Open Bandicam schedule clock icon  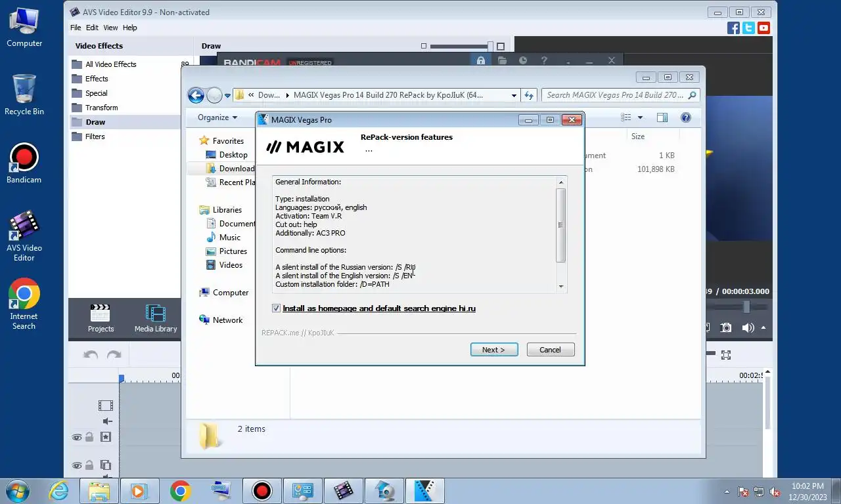pyautogui.click(x=523, y=60)
